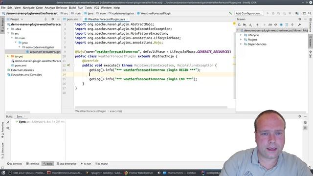Image resolution: width=313 pixels, height=176 pixels.
Task: Click Locate/Scroll from Source icon in Project panel
Action: pyautogui.click(x=45, y=19)
